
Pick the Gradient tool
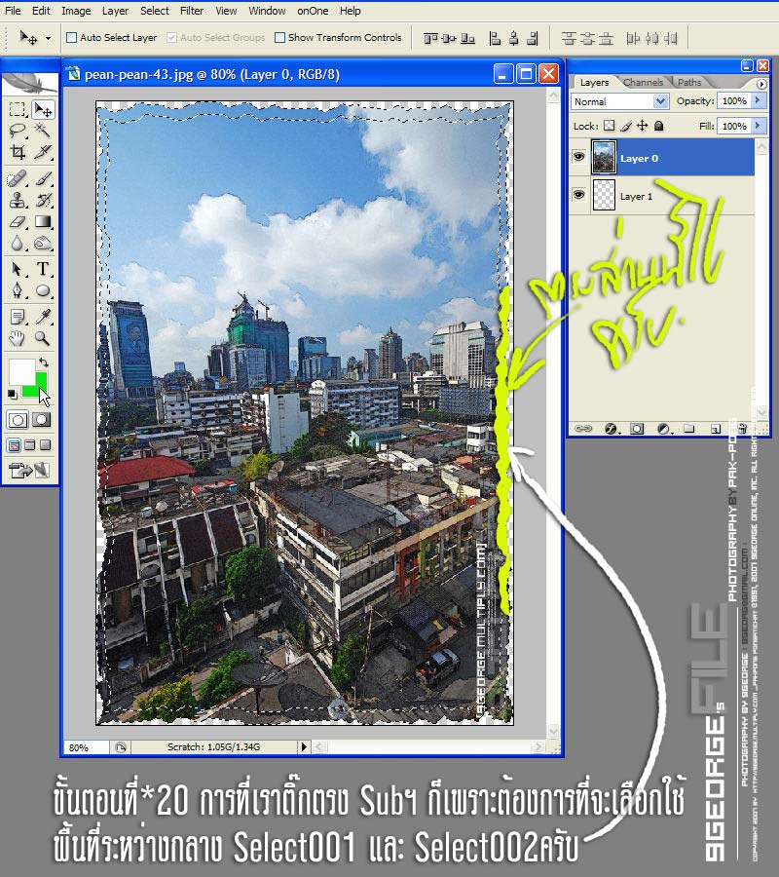[43, 221]
